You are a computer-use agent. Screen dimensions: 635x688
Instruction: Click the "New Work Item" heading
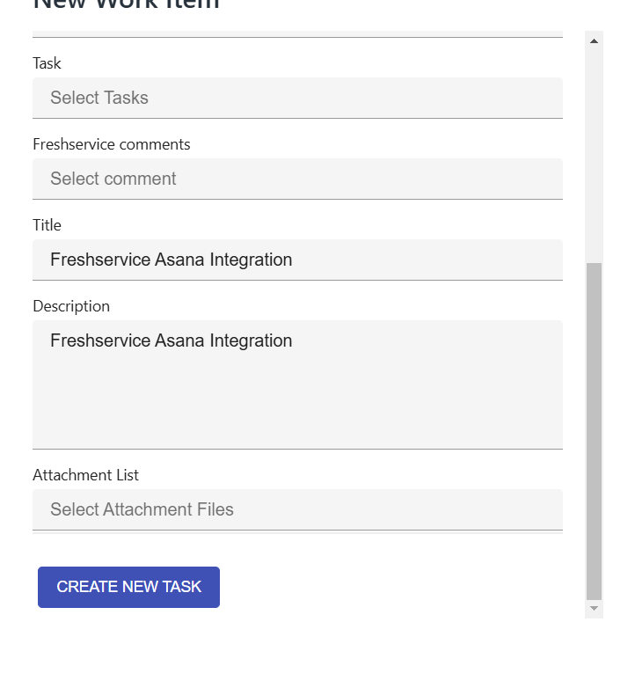(126, 4)
